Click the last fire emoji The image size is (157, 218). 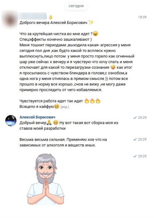(x=98, y=101)
